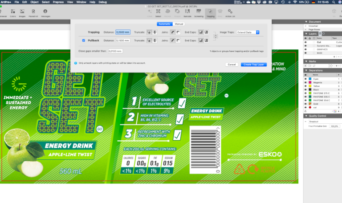Choose first Truncate option for Trapping
The image size is (342, 203).
click(x=149, y=32)
